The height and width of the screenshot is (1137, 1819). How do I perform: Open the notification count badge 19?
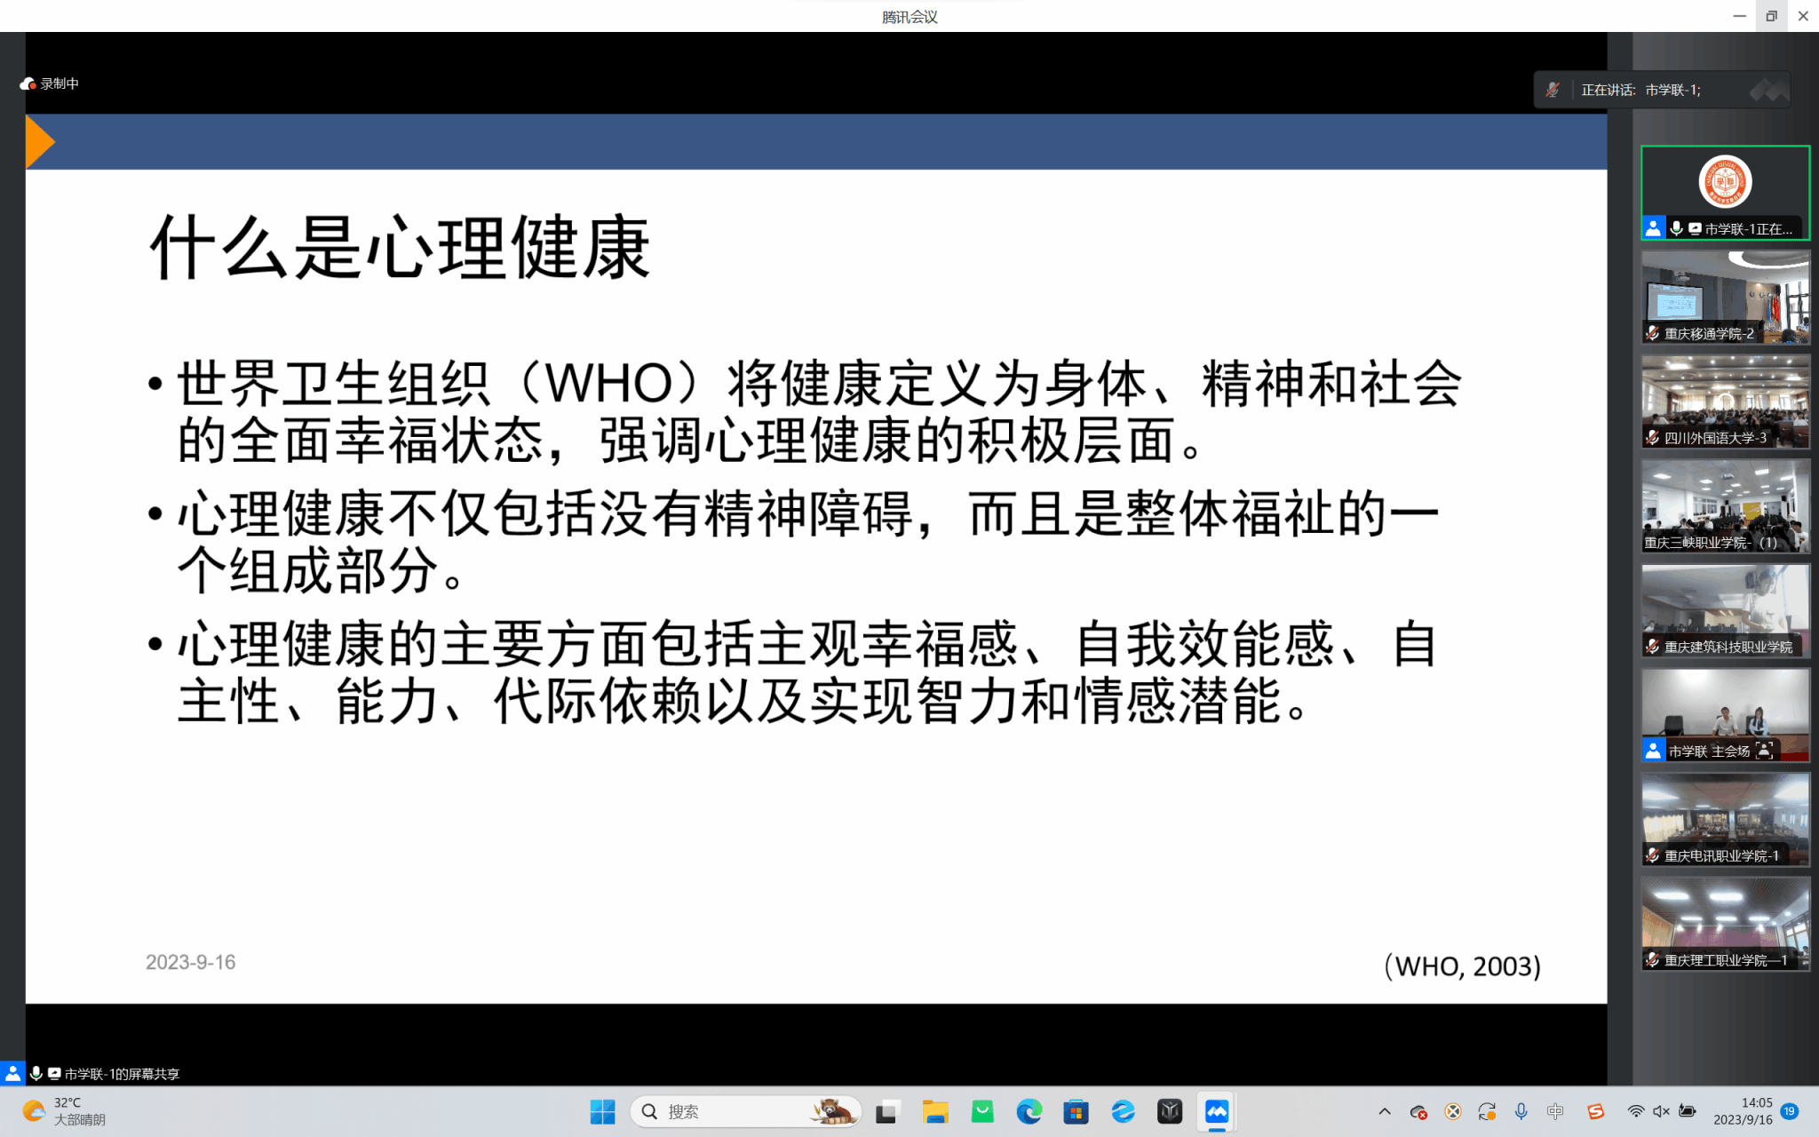point(1790,1111)
